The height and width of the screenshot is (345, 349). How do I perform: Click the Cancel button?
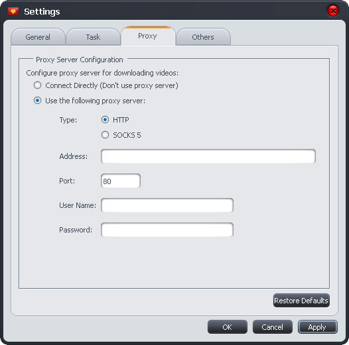273,327
